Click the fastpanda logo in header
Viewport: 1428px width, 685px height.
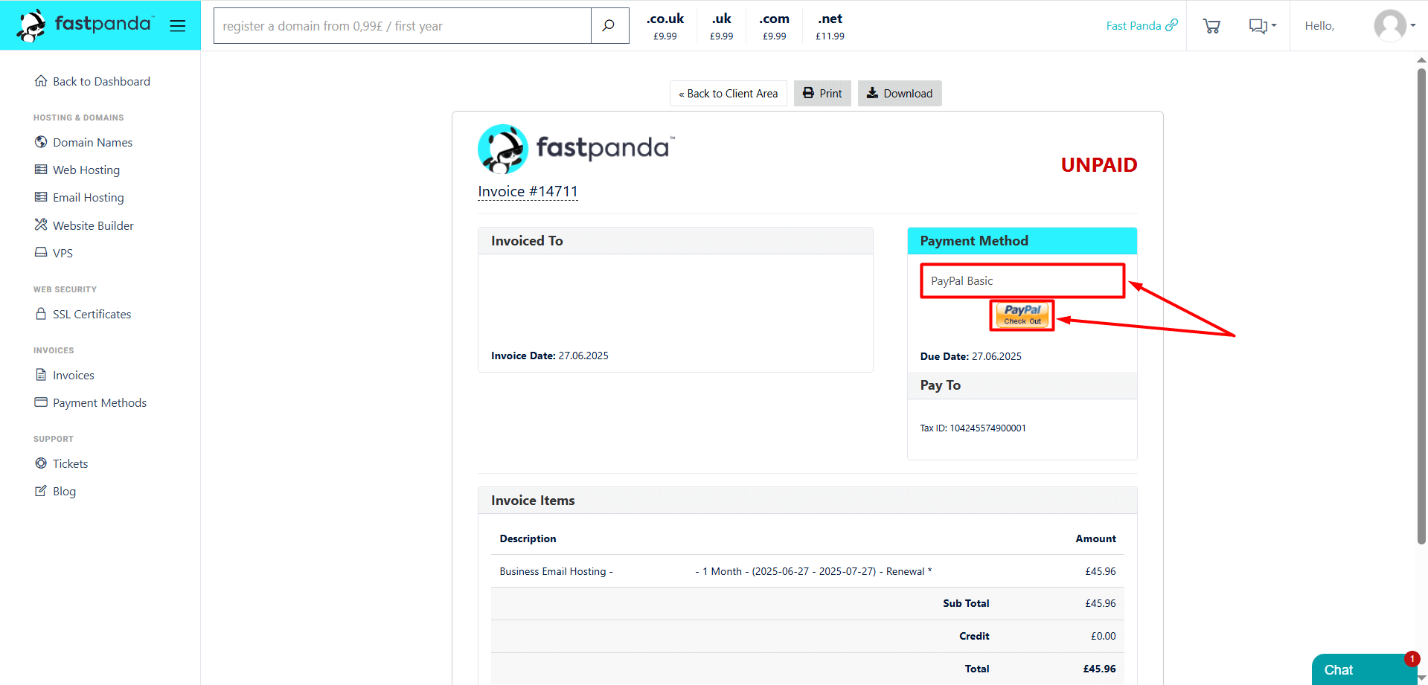tap(85, 25)
